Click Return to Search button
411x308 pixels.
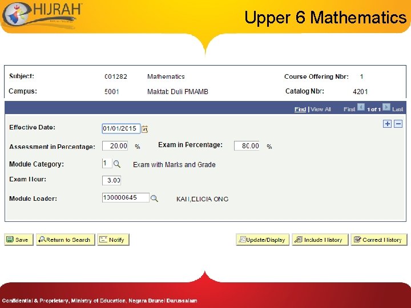pyautogui.click(x=65, y=240)
